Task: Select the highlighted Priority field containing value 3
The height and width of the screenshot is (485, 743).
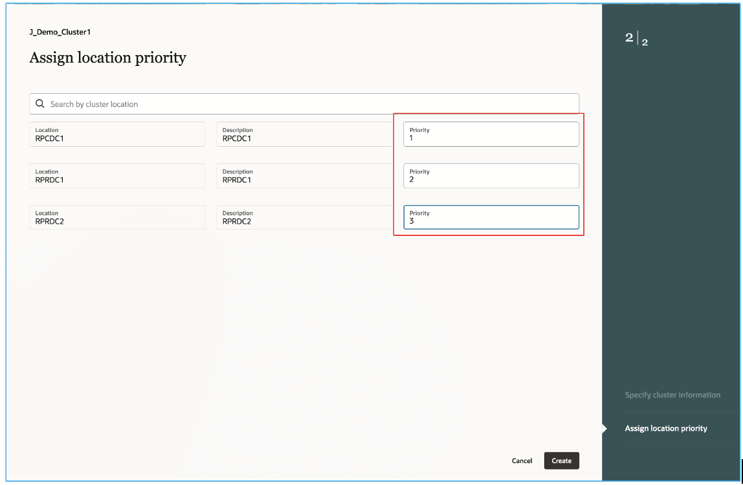Action: pos(491,217)
